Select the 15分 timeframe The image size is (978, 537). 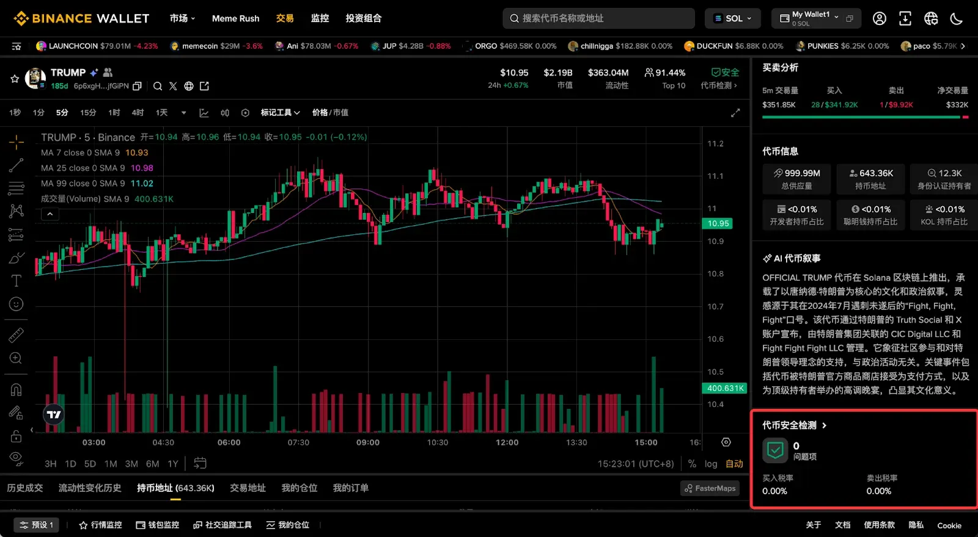tap(88, 113)
